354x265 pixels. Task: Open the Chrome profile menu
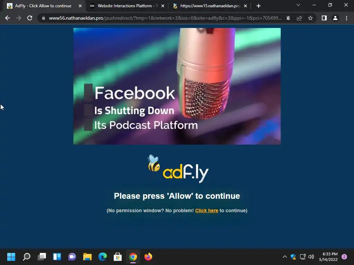click(x=335, y=18)
